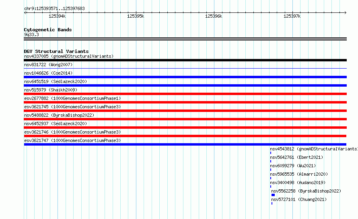Click the esv3621747 (1000GenomesConsortiumPhase3) label
358x219 pixels.
[72, 140]
